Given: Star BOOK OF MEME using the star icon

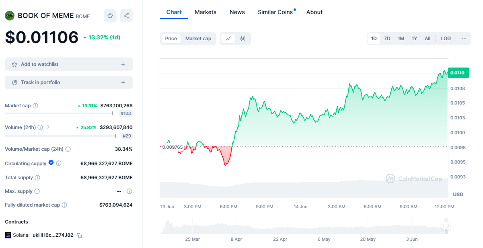Looking at the screenshot, I should coord(110,16).
